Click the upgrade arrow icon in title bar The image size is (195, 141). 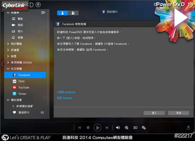38,5
